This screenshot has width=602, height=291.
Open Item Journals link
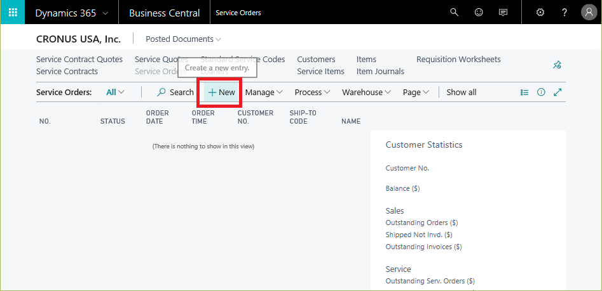click(380, 71)
